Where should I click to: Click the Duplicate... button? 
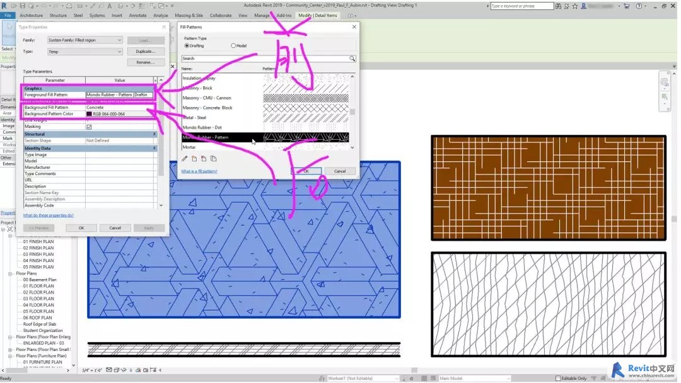pos(146,51)
